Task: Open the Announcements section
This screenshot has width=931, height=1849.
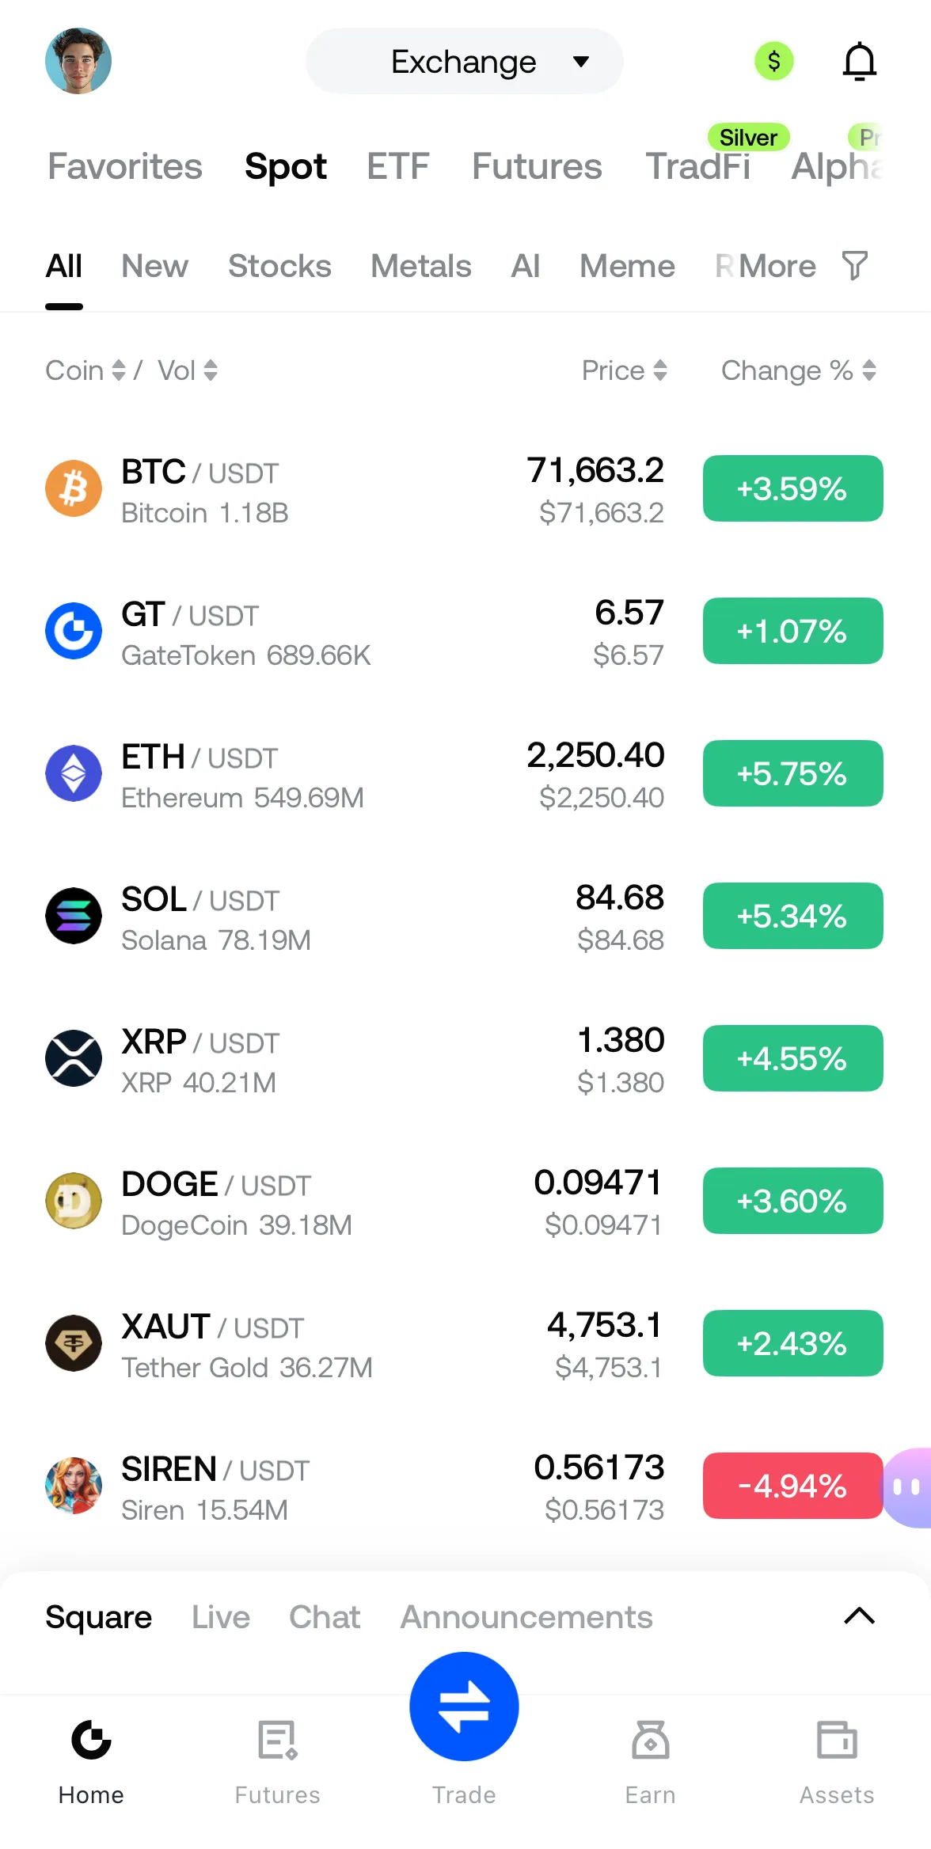Action: [526, 1617]
